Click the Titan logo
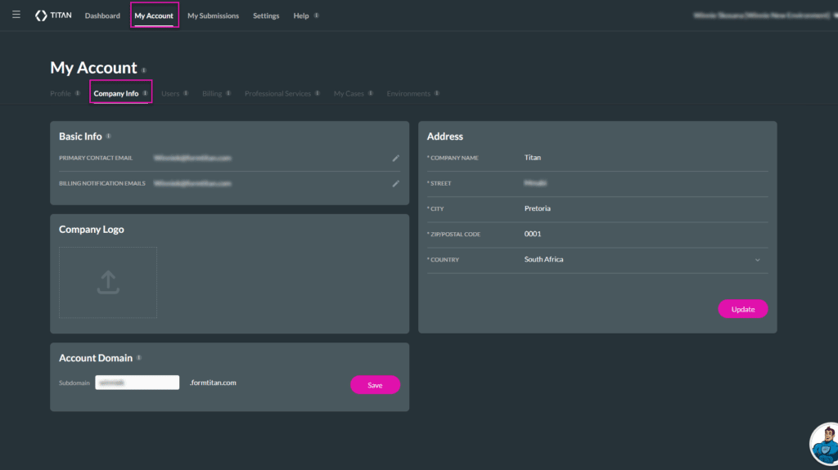This screenshot has width=838, height=470. pyautogui.click(x=53, y=16)
